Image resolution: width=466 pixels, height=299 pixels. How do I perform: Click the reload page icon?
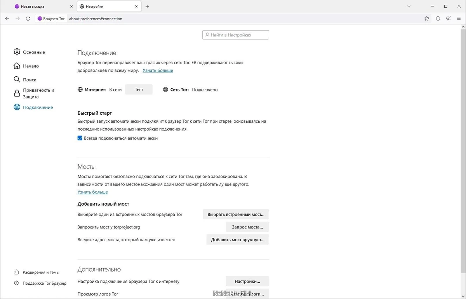point(28,19)
